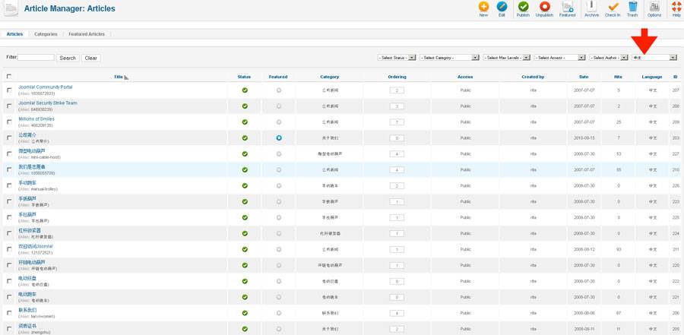
Task: Click the New article toolbar icon
Action: coord(483,8)
